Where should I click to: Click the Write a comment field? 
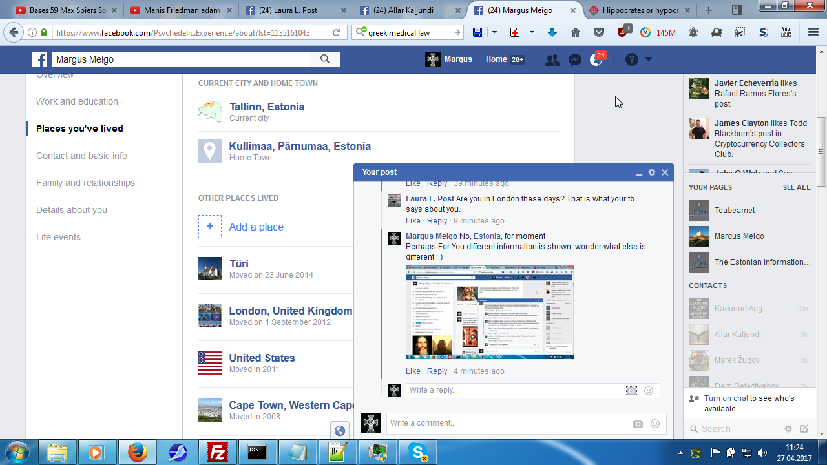(x=509, y=423)
